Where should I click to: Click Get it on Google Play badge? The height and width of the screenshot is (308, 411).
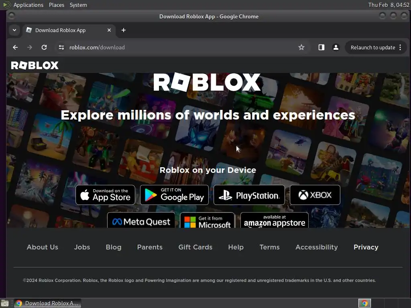pyautogui.click(x=174, y=195)
